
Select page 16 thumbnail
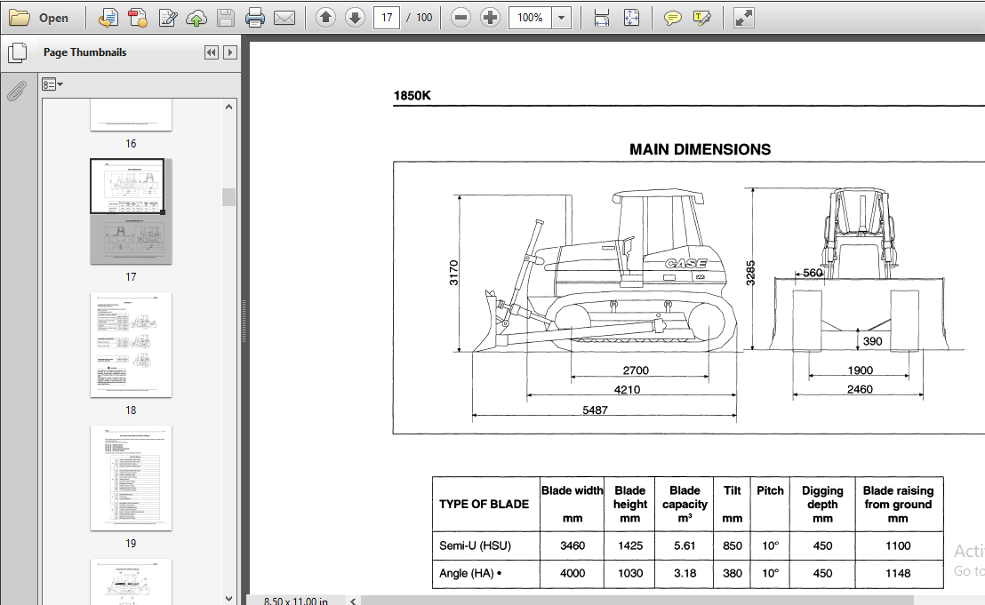131,115
